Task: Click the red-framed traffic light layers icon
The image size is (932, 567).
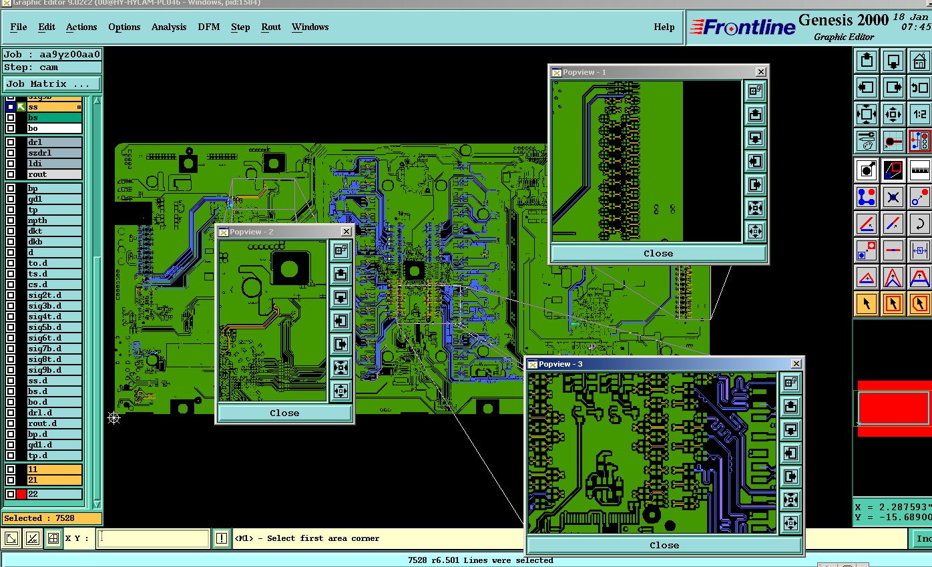Action: pyautogui.click(x=920, y=140)
